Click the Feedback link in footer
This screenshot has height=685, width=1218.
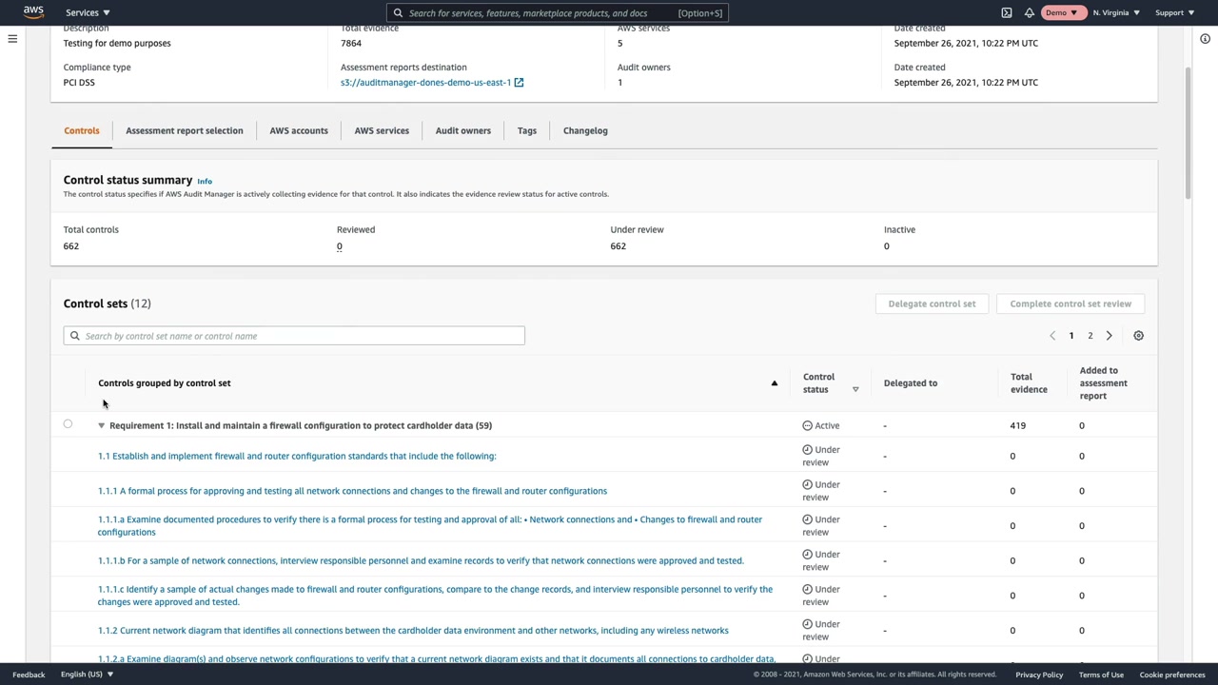[29, 675]
